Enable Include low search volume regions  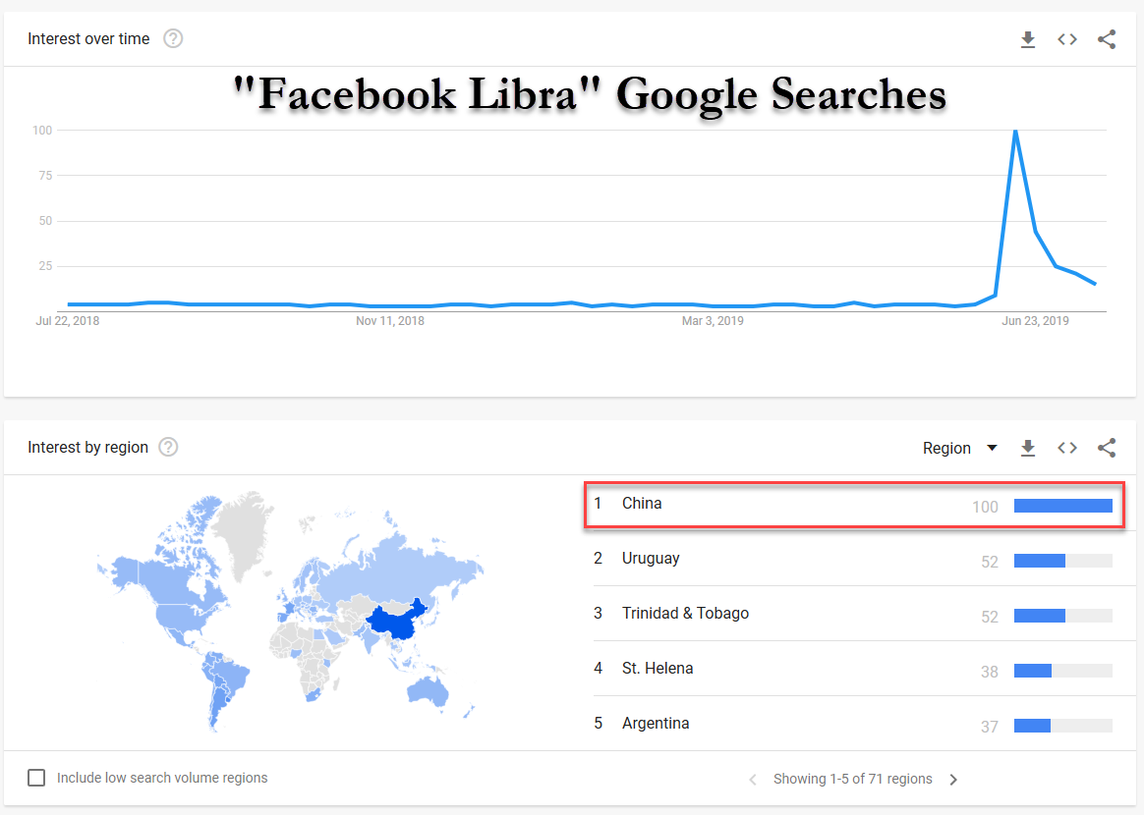[x=36, y=778]
